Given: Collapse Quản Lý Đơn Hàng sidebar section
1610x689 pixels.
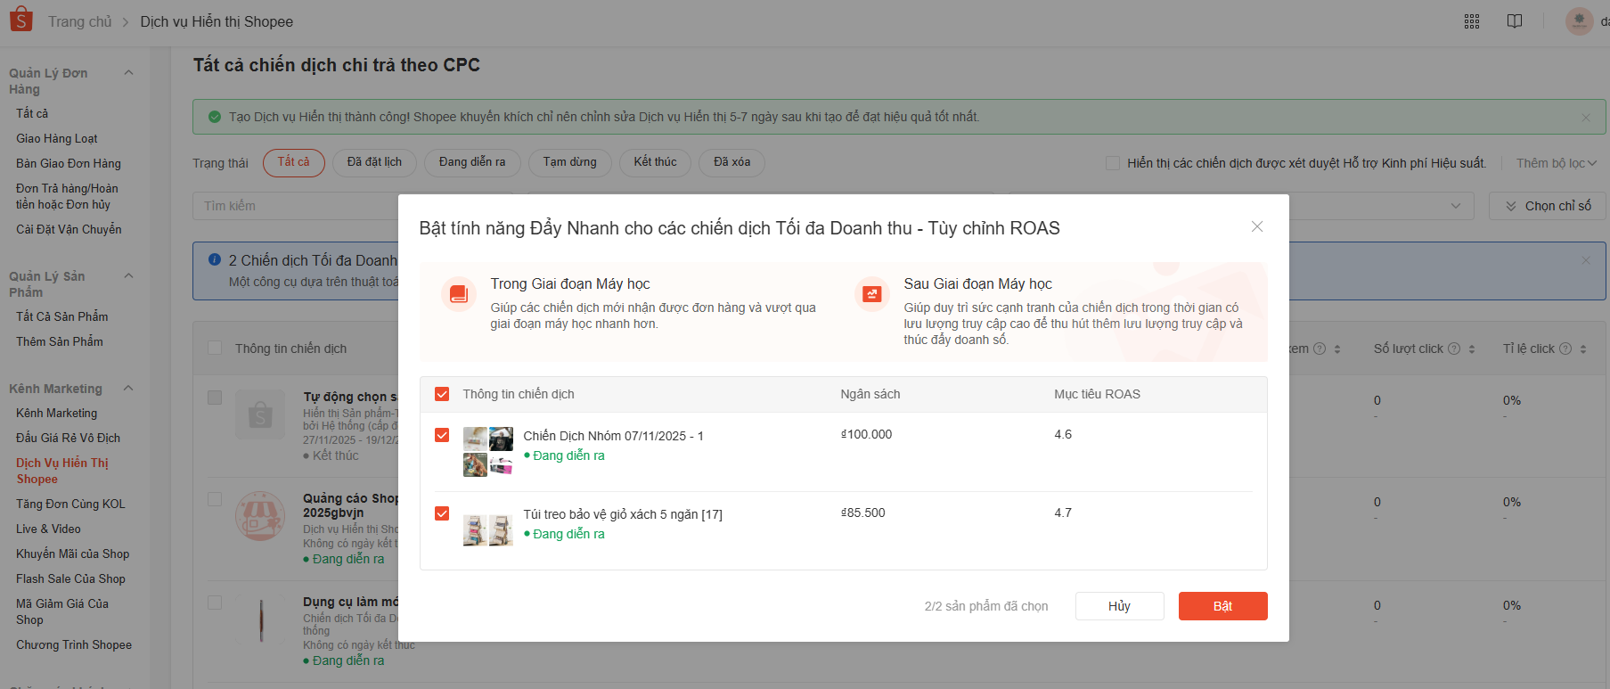Looking at the screenshot, I should pyautogui.click(x=128, y=73).
